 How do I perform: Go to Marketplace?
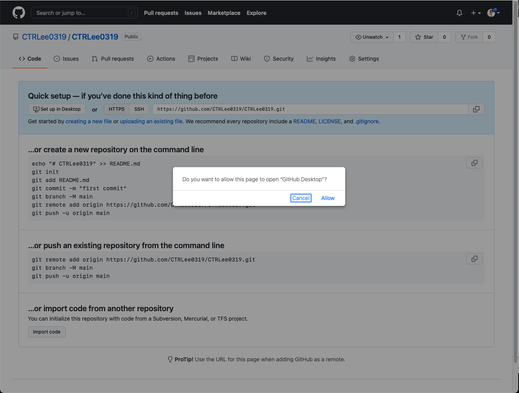point(224,13)
